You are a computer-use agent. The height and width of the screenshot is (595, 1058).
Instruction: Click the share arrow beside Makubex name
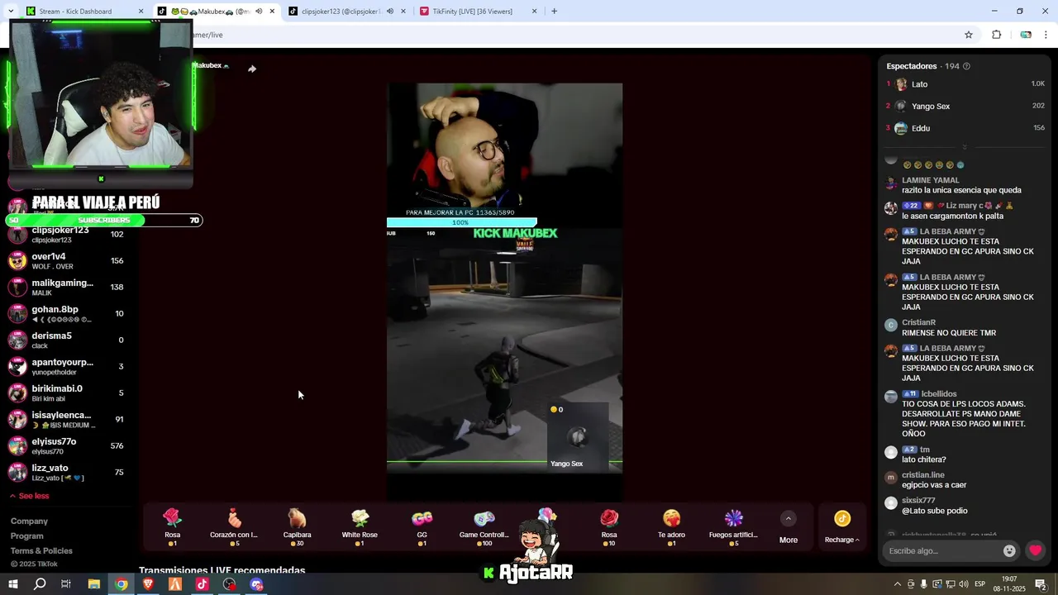pos(252,69)
